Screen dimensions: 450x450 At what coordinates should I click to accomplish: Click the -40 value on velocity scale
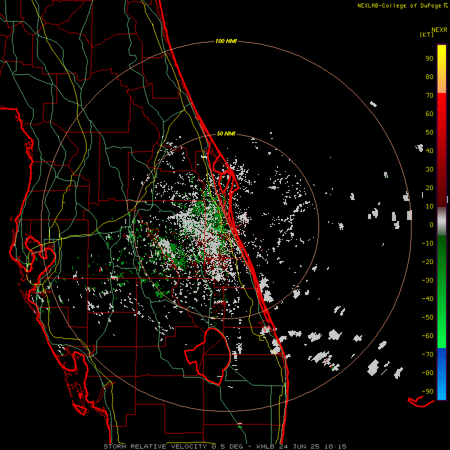(427, 299)
